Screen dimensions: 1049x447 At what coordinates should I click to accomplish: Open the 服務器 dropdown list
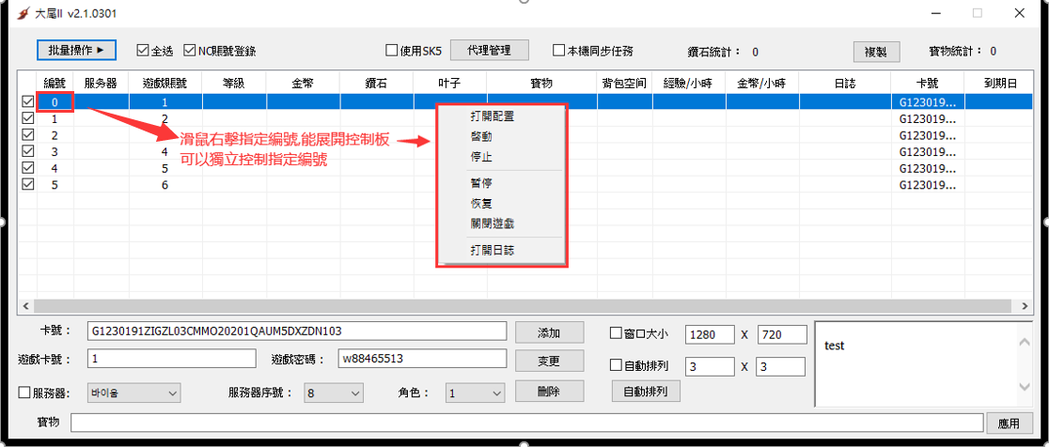point(133,393)
